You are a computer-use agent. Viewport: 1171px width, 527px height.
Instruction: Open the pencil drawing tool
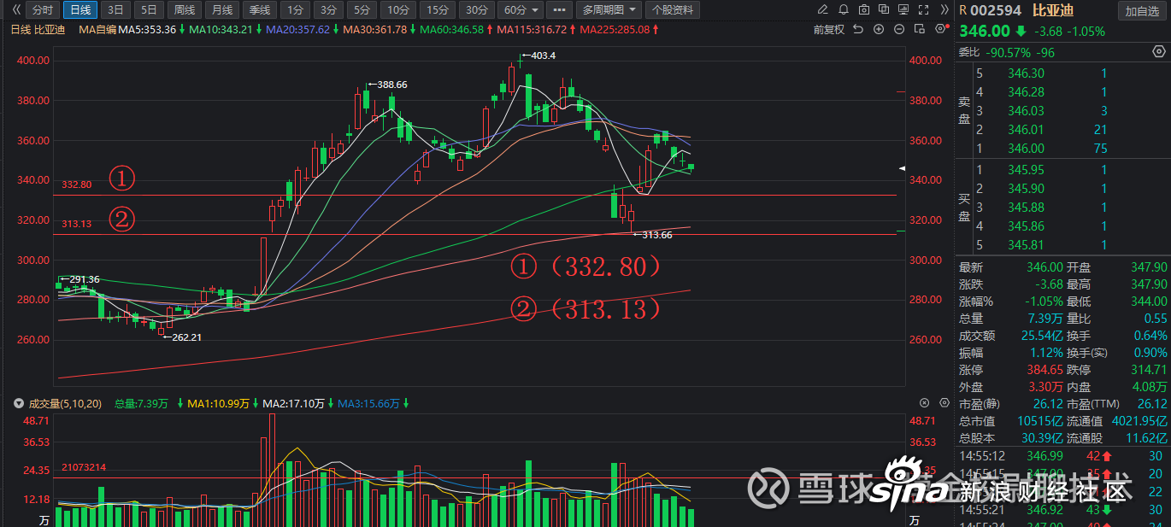point(823,10)
